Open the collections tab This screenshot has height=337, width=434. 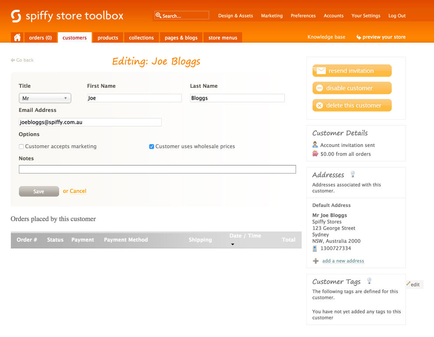click(x=141, y=37)
